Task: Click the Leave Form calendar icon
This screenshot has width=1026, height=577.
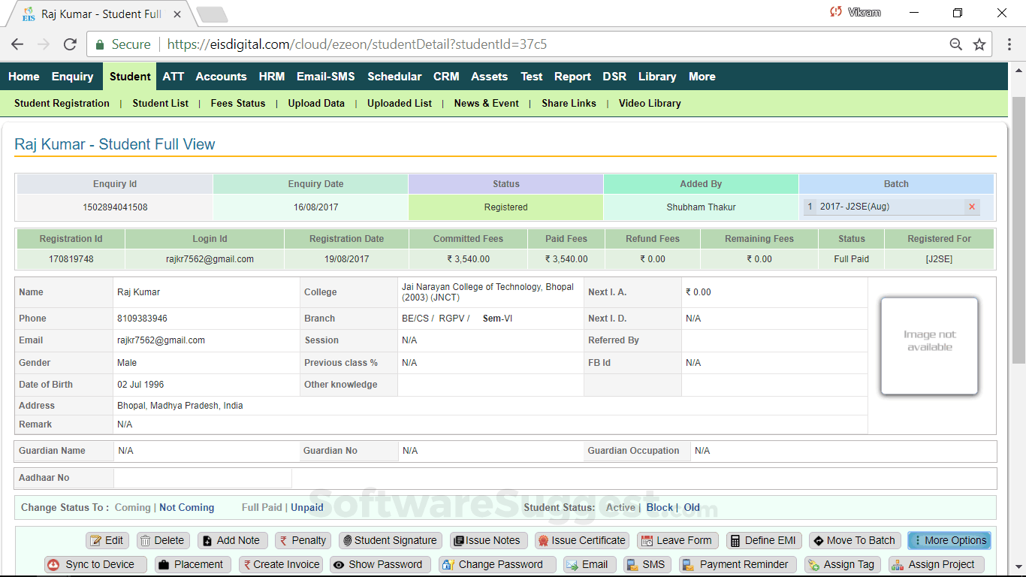Action: 647,541
